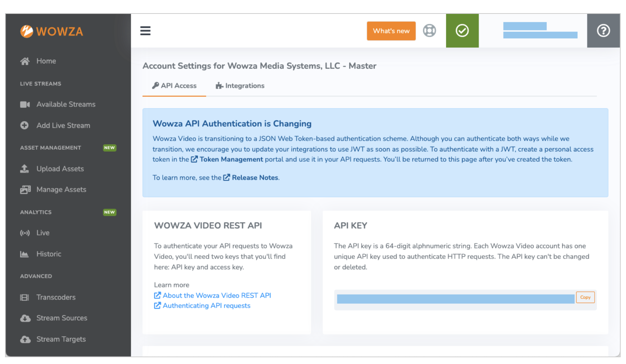The width and height of the screenshot is (626, 364).
Task: Click the green checkmark status icon
Action: (x=462, y=31)
